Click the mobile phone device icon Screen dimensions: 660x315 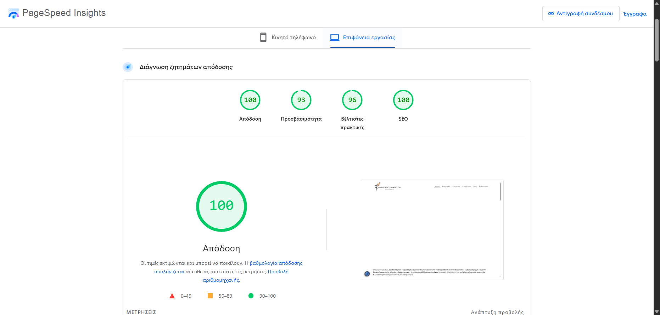[x=263, y=37]
